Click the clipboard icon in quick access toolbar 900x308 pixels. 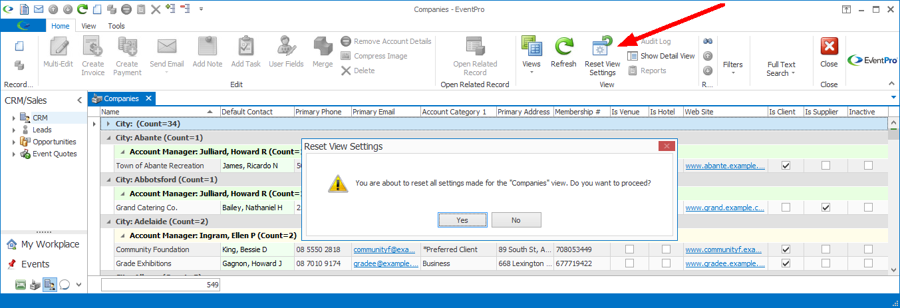pos(141,9)
